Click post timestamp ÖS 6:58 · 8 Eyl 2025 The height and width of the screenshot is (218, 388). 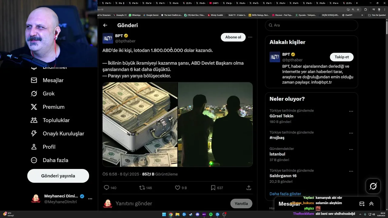(121, 174)
